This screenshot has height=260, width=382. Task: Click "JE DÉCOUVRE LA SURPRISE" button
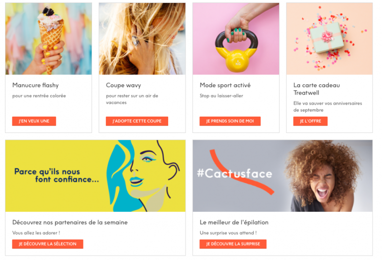pyautogui.click(x=233, y=244)
